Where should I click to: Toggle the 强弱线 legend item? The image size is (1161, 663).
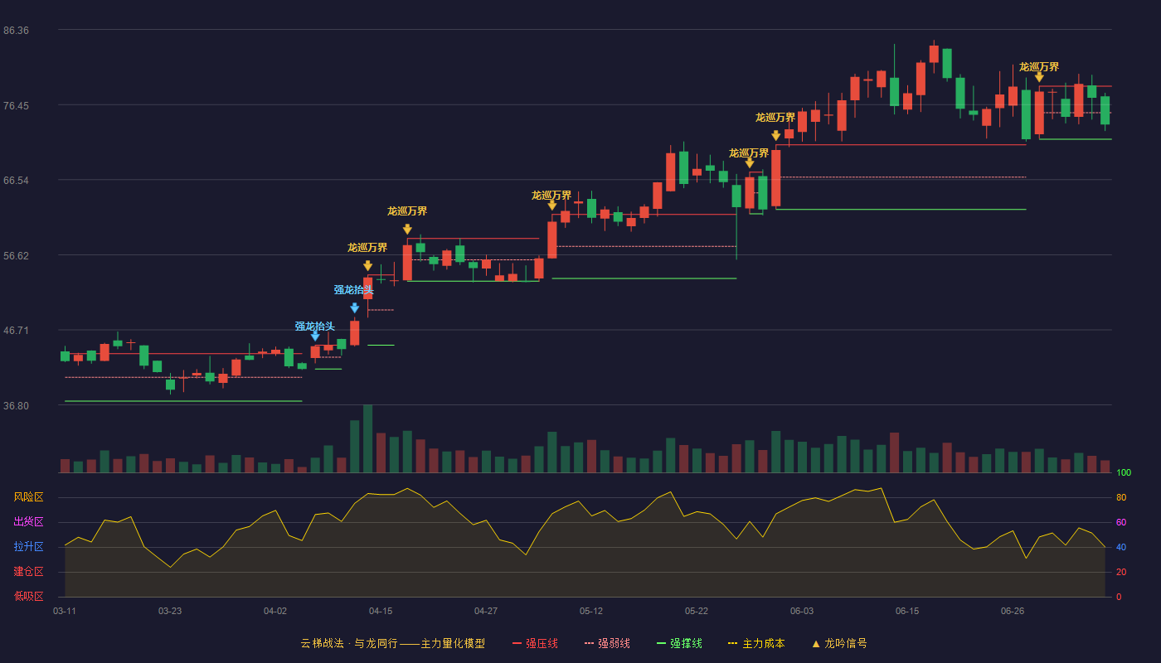(x=607, y=643)
